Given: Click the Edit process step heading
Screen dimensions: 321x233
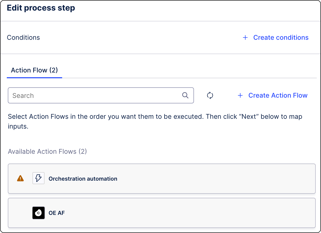Looking at the screenshot, I should coord(41,8).
